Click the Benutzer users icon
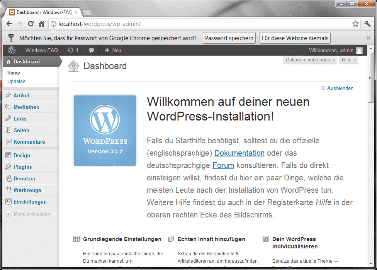 (x=8, y=178)
